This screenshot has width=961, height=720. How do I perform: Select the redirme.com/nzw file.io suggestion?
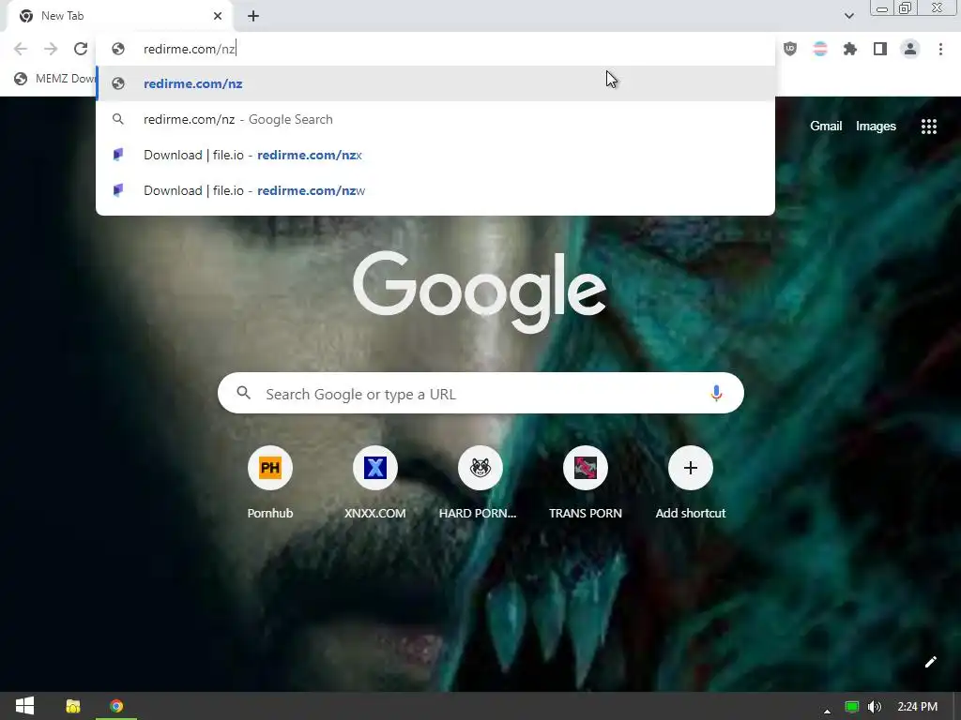click(435, 190)
